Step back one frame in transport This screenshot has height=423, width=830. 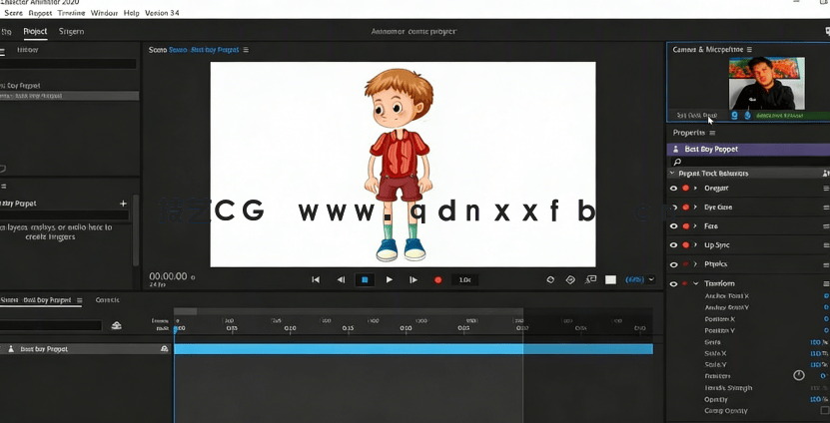click(341, 279)
